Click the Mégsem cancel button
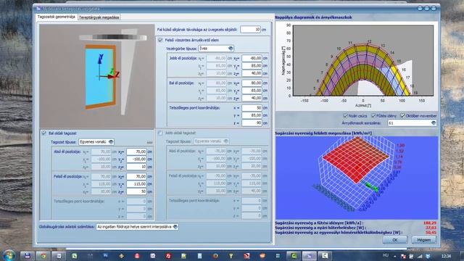This screenshot has height=261, width=464. 423,240
